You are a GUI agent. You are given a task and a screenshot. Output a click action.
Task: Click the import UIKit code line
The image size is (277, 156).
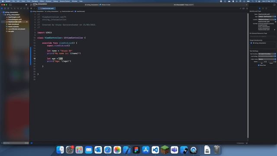45,32
